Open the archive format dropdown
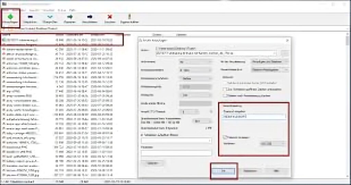Viewport: 351px width, 185px height. (x=195, y=62)
